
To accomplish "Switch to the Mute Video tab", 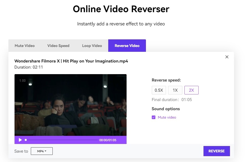I will (x=24, y=45).
